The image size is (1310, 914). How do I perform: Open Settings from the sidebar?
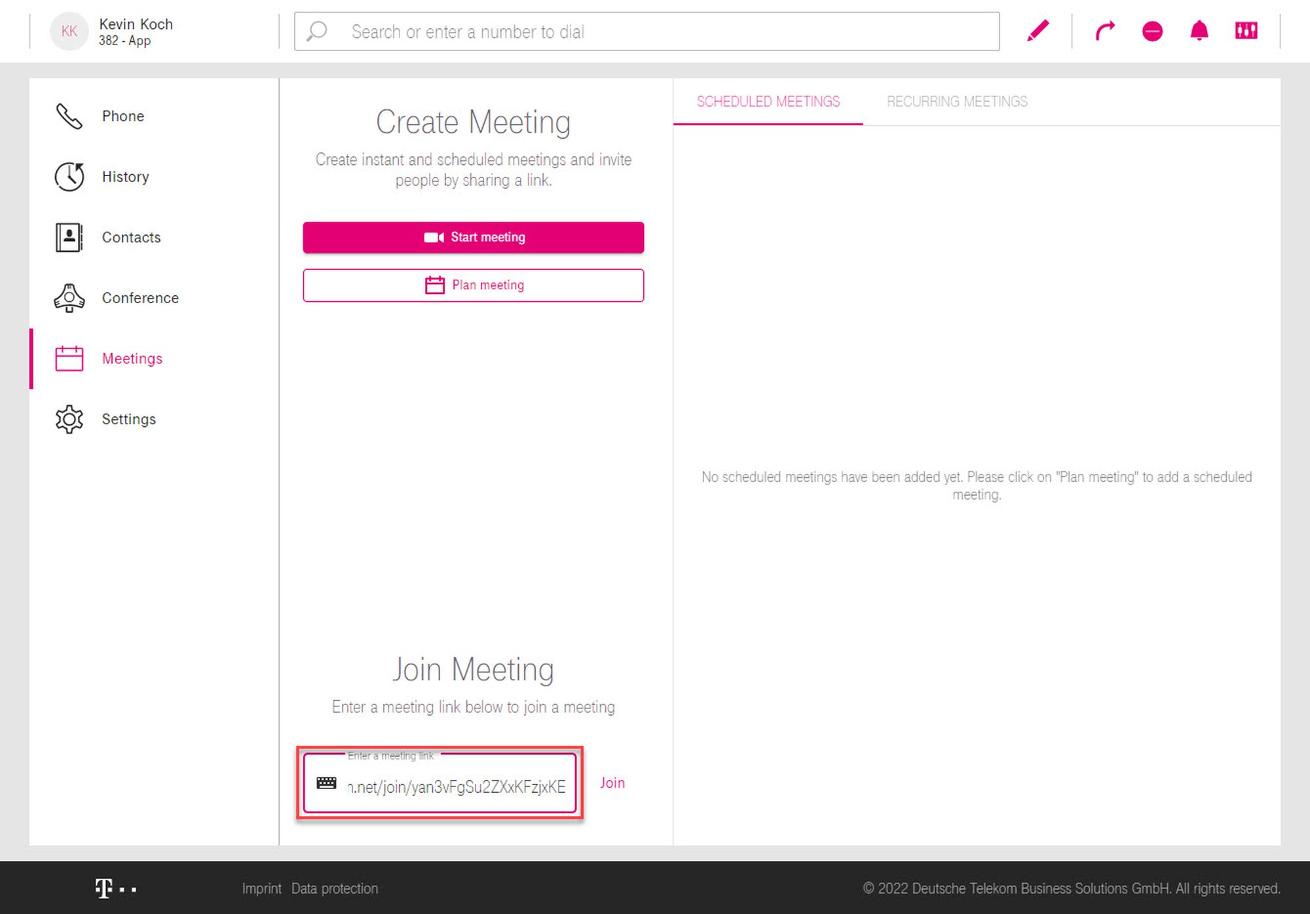click(x=128, y=419)
